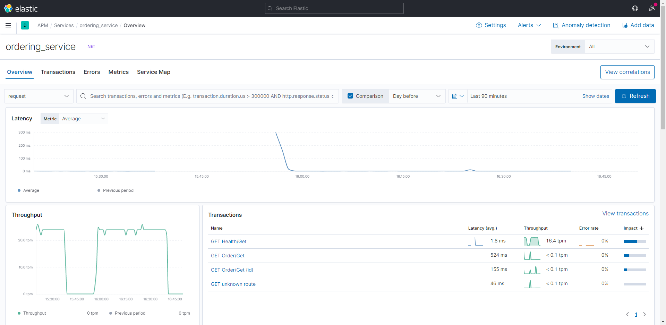Select the Overview tab
This screenshot has height=325, width=666.
point(20,72)
